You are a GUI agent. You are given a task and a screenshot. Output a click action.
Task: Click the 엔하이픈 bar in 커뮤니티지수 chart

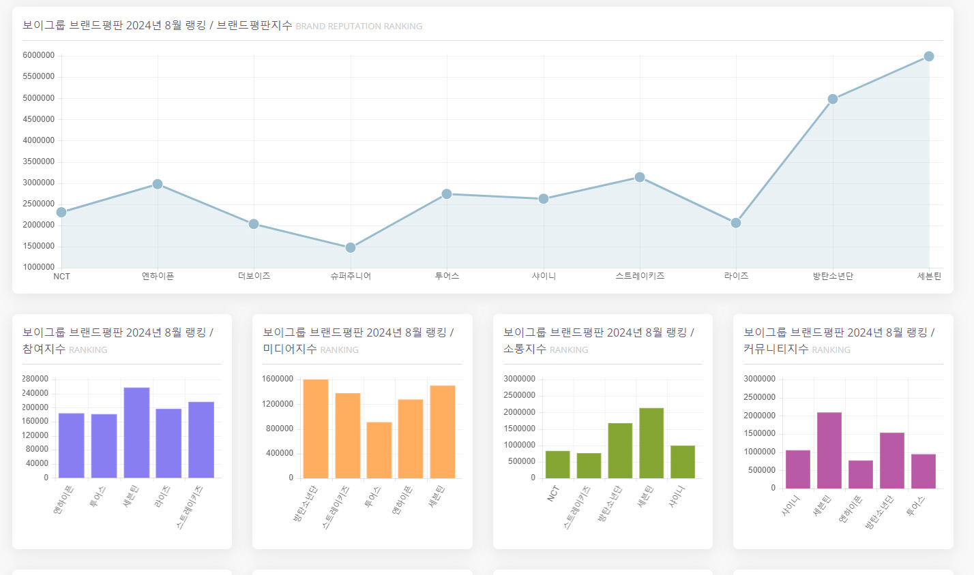(x=861, y=475)
